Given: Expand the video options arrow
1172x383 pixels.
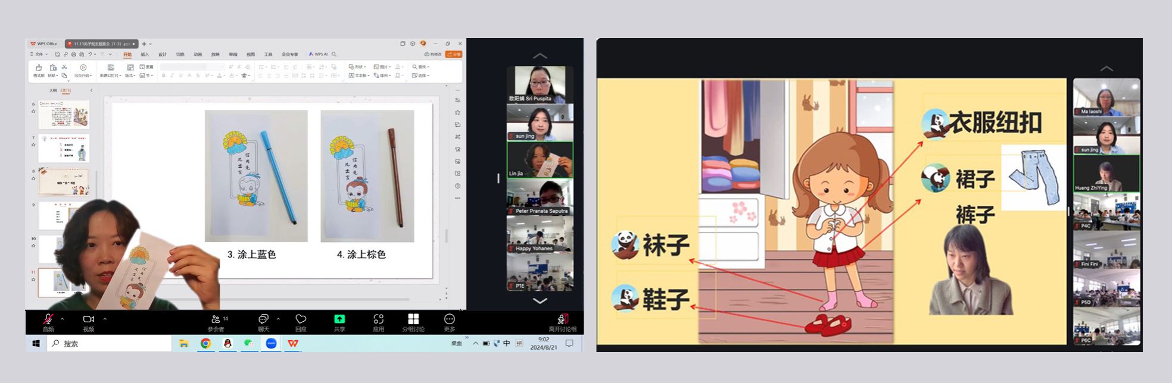Looking at the screenshot, I should (x=105, y=319).
